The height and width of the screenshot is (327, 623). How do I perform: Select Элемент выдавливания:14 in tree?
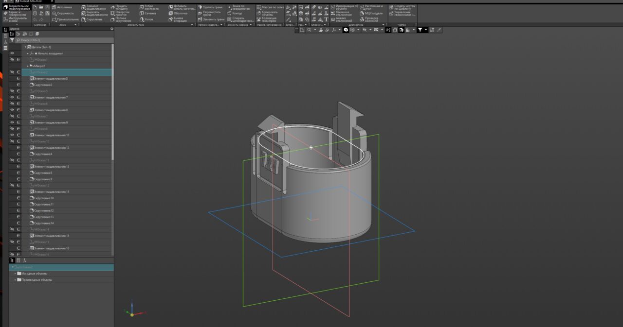tap(52, 192)
